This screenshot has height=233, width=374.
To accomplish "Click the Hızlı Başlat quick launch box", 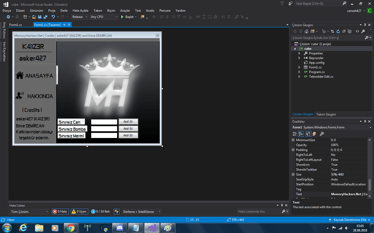I will click(319, 4).
